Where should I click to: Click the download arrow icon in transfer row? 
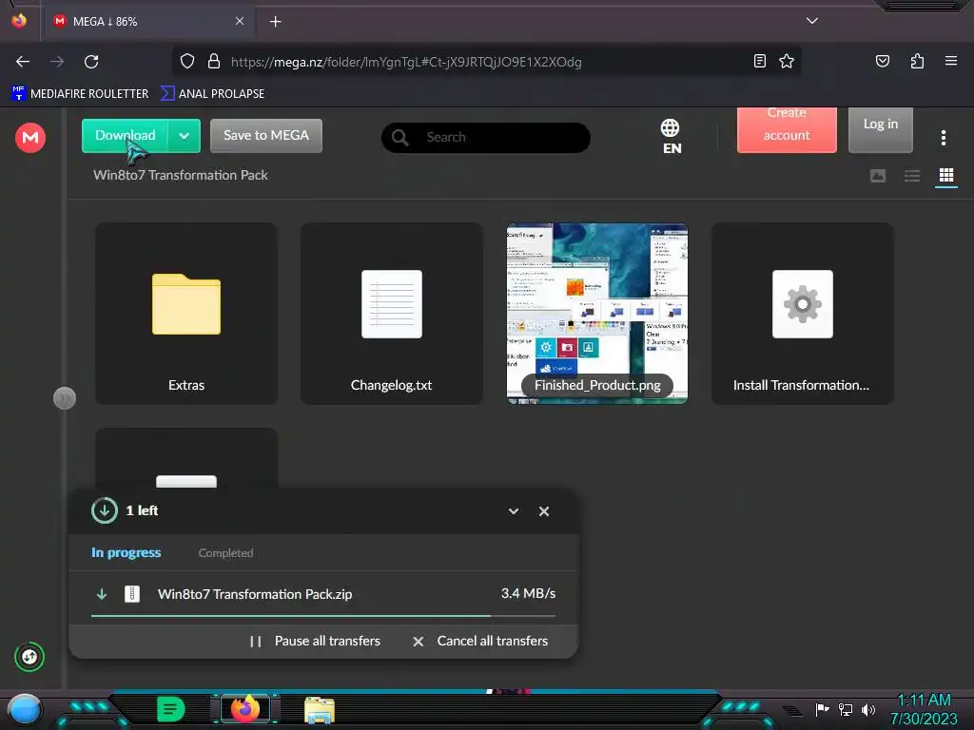click(x=102, y=594)
